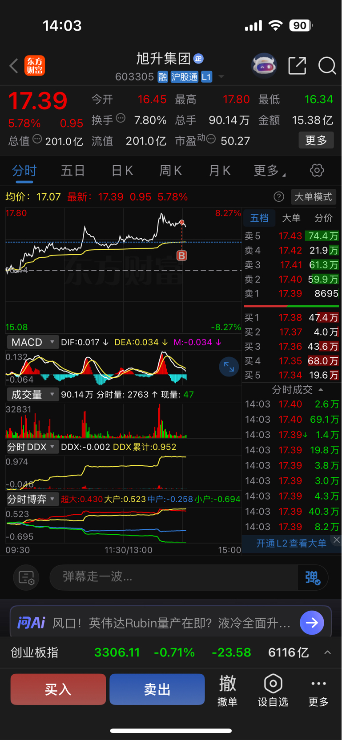This screenshot has width=342, height=740.
Task: Open the 东方财富 orange logo
Action: point(35,66)
